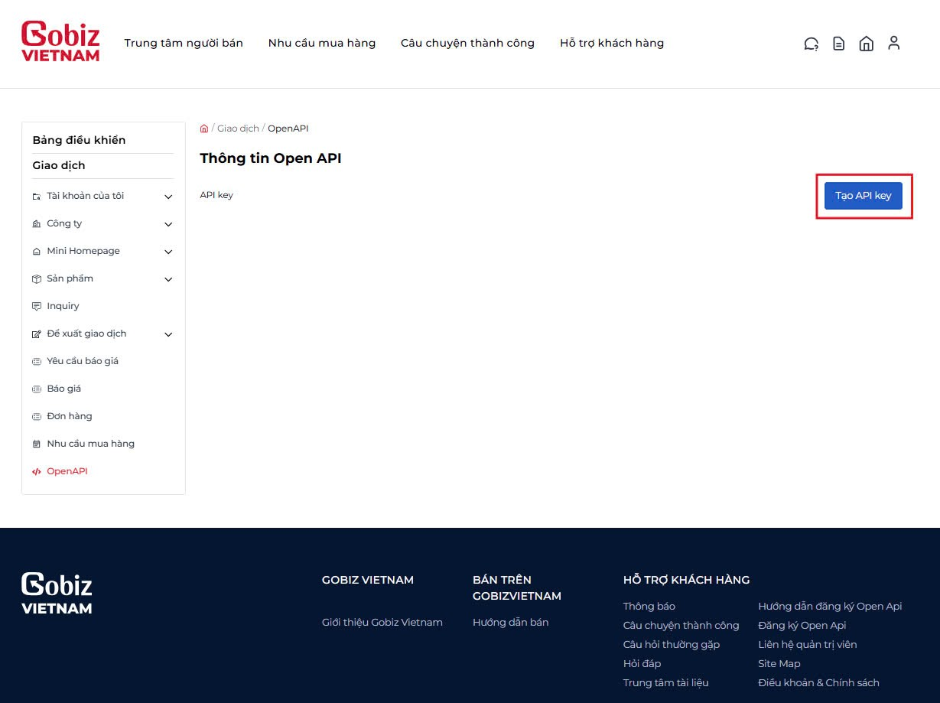Open the Nhu cầu mua hàng menu item
This screenshot has width=940, height=703.
[321, 43]
